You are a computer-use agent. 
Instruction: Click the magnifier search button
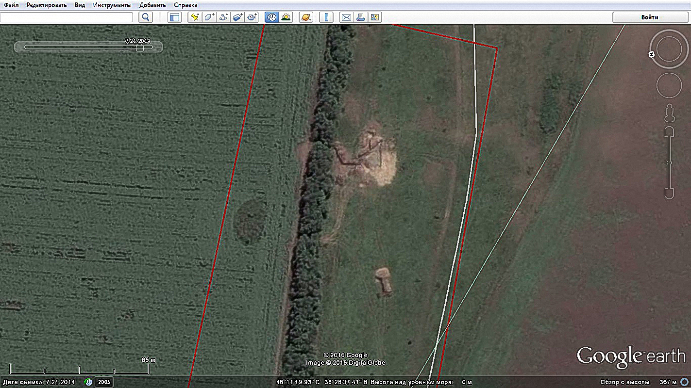tap(146, 17)
